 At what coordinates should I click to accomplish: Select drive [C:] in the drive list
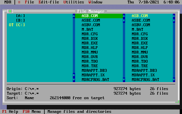coord(20,25)
